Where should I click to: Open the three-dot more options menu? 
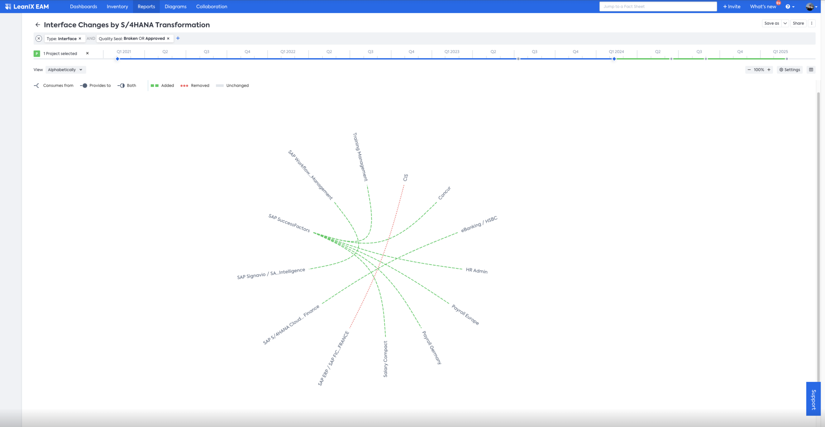812,23
